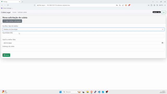This screenshot has width=167, height=94.
Task: Open the Python app taskbar icon
Action: pos(95,92)
